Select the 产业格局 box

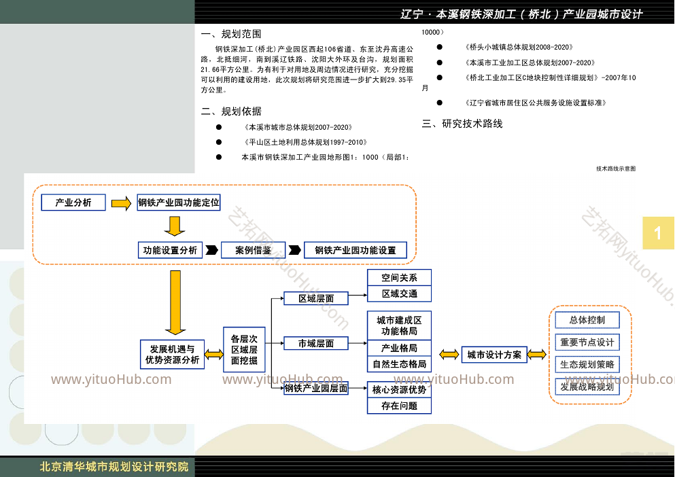399,348
